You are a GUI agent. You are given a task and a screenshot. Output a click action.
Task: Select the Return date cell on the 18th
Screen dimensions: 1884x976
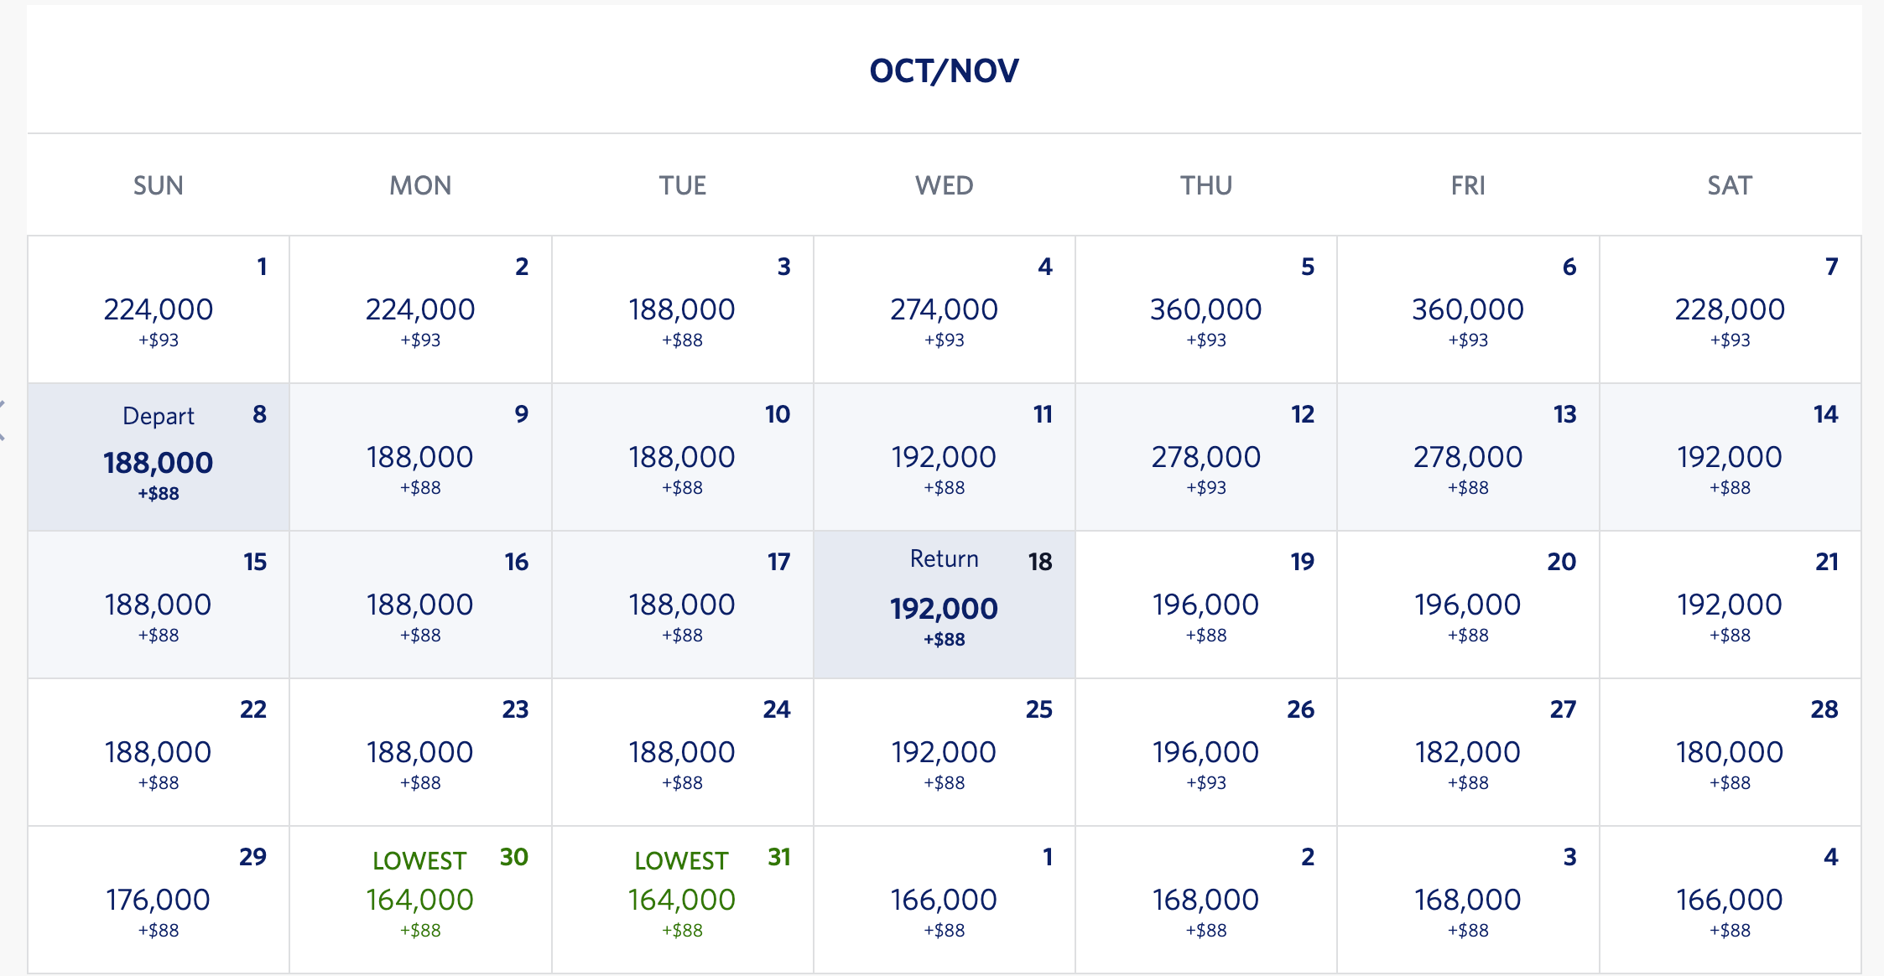click(x=945, y=605)
